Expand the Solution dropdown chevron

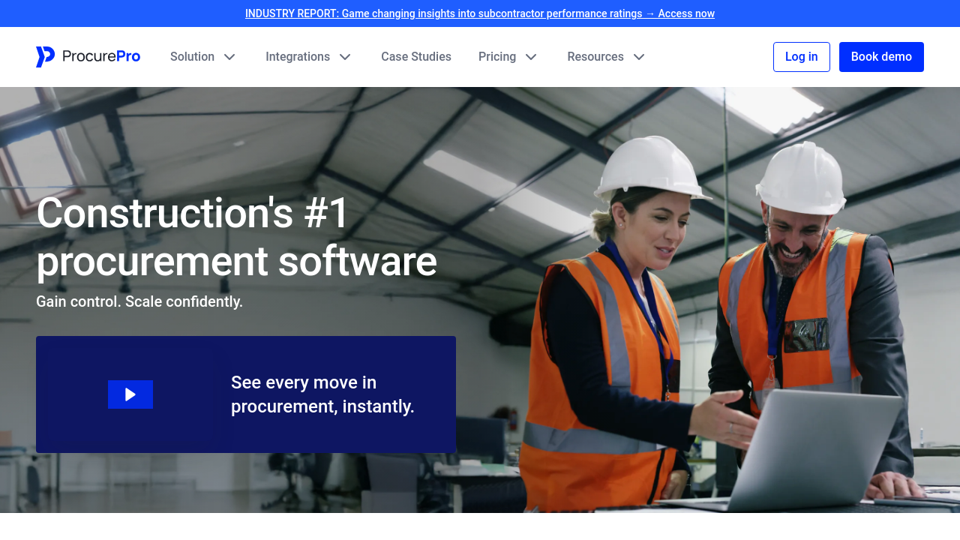pos(230,57)
